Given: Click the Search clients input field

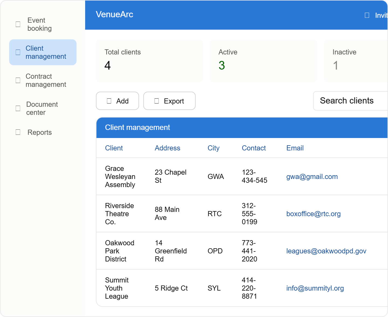Looking at the screenshot, I should coord(351,101).
